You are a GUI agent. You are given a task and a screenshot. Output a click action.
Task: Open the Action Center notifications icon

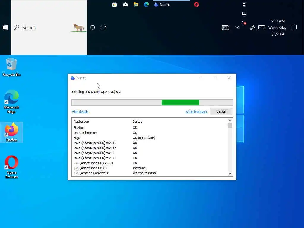(294, 27)
